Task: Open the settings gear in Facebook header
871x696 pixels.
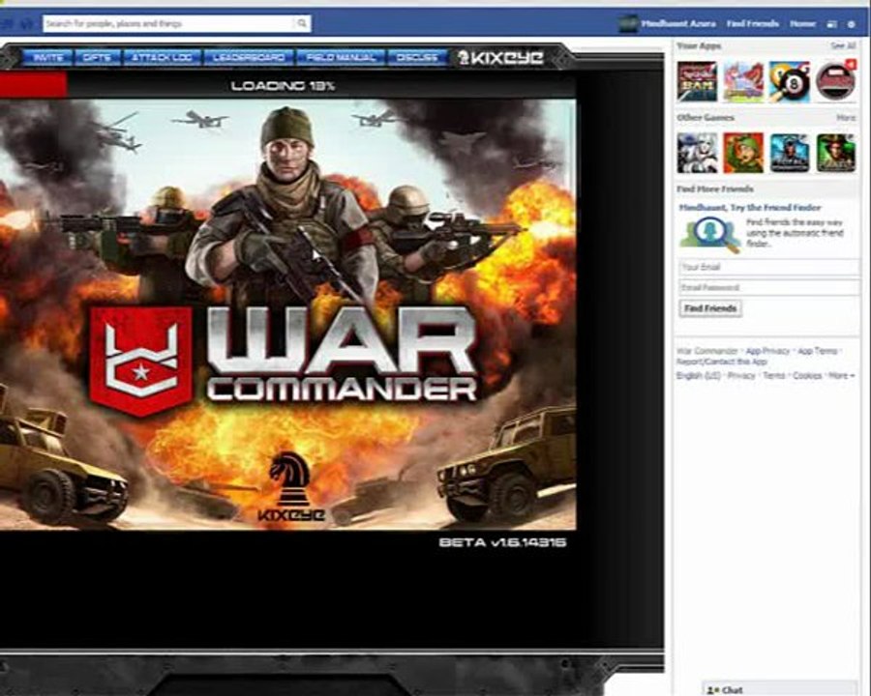Action: [851, 24]
